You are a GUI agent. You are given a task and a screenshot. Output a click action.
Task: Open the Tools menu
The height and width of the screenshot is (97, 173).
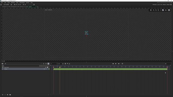point(17,2)
